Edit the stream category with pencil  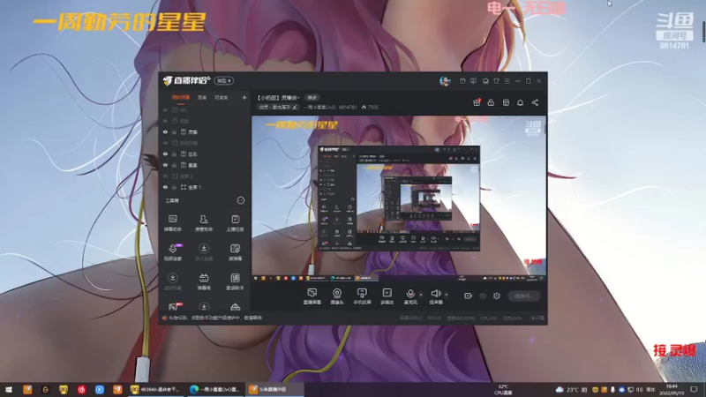(295, 107)
